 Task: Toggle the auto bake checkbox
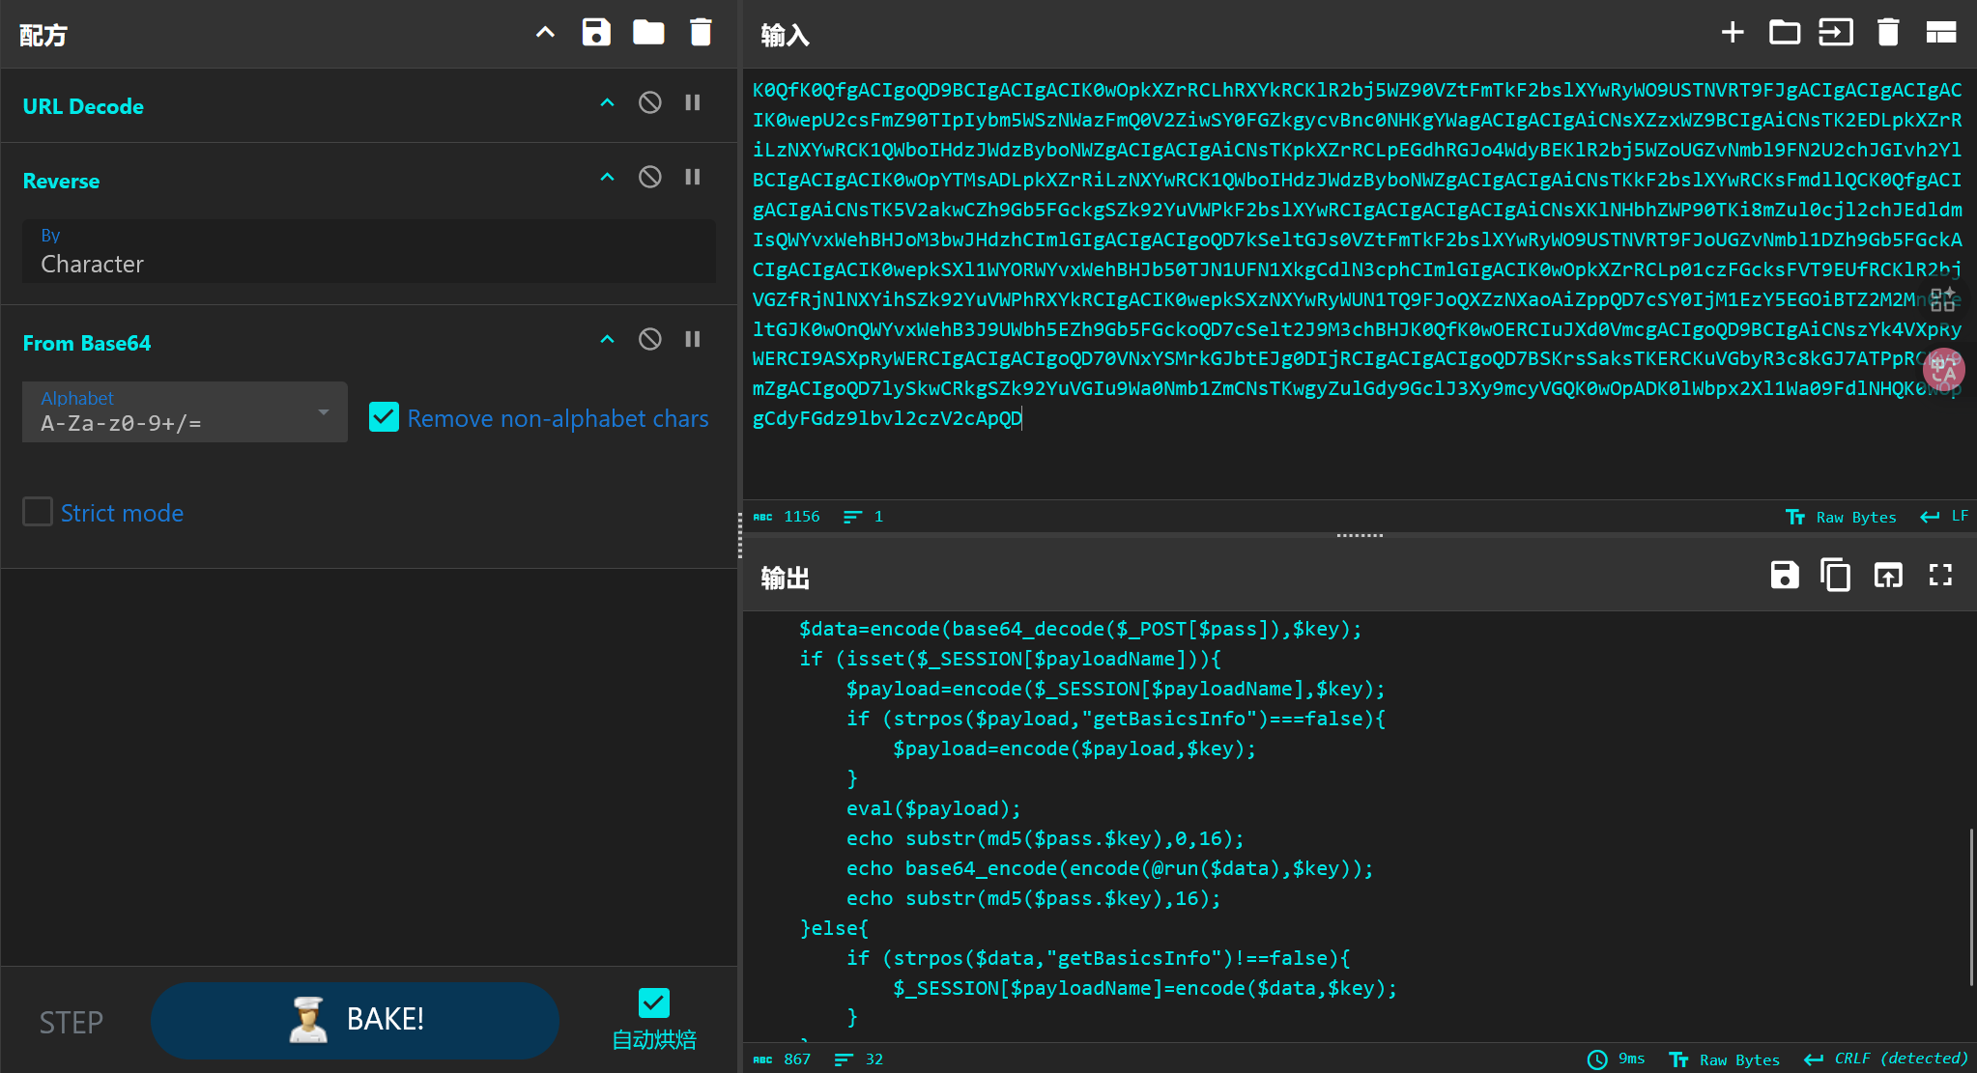click(654, 1002)
